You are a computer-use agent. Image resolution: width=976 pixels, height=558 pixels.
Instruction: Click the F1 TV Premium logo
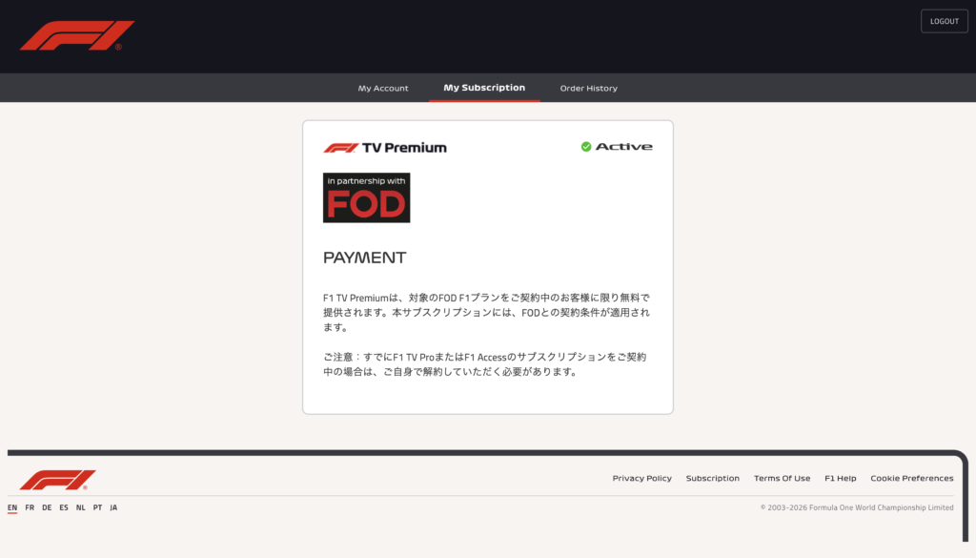coord(385,148)
